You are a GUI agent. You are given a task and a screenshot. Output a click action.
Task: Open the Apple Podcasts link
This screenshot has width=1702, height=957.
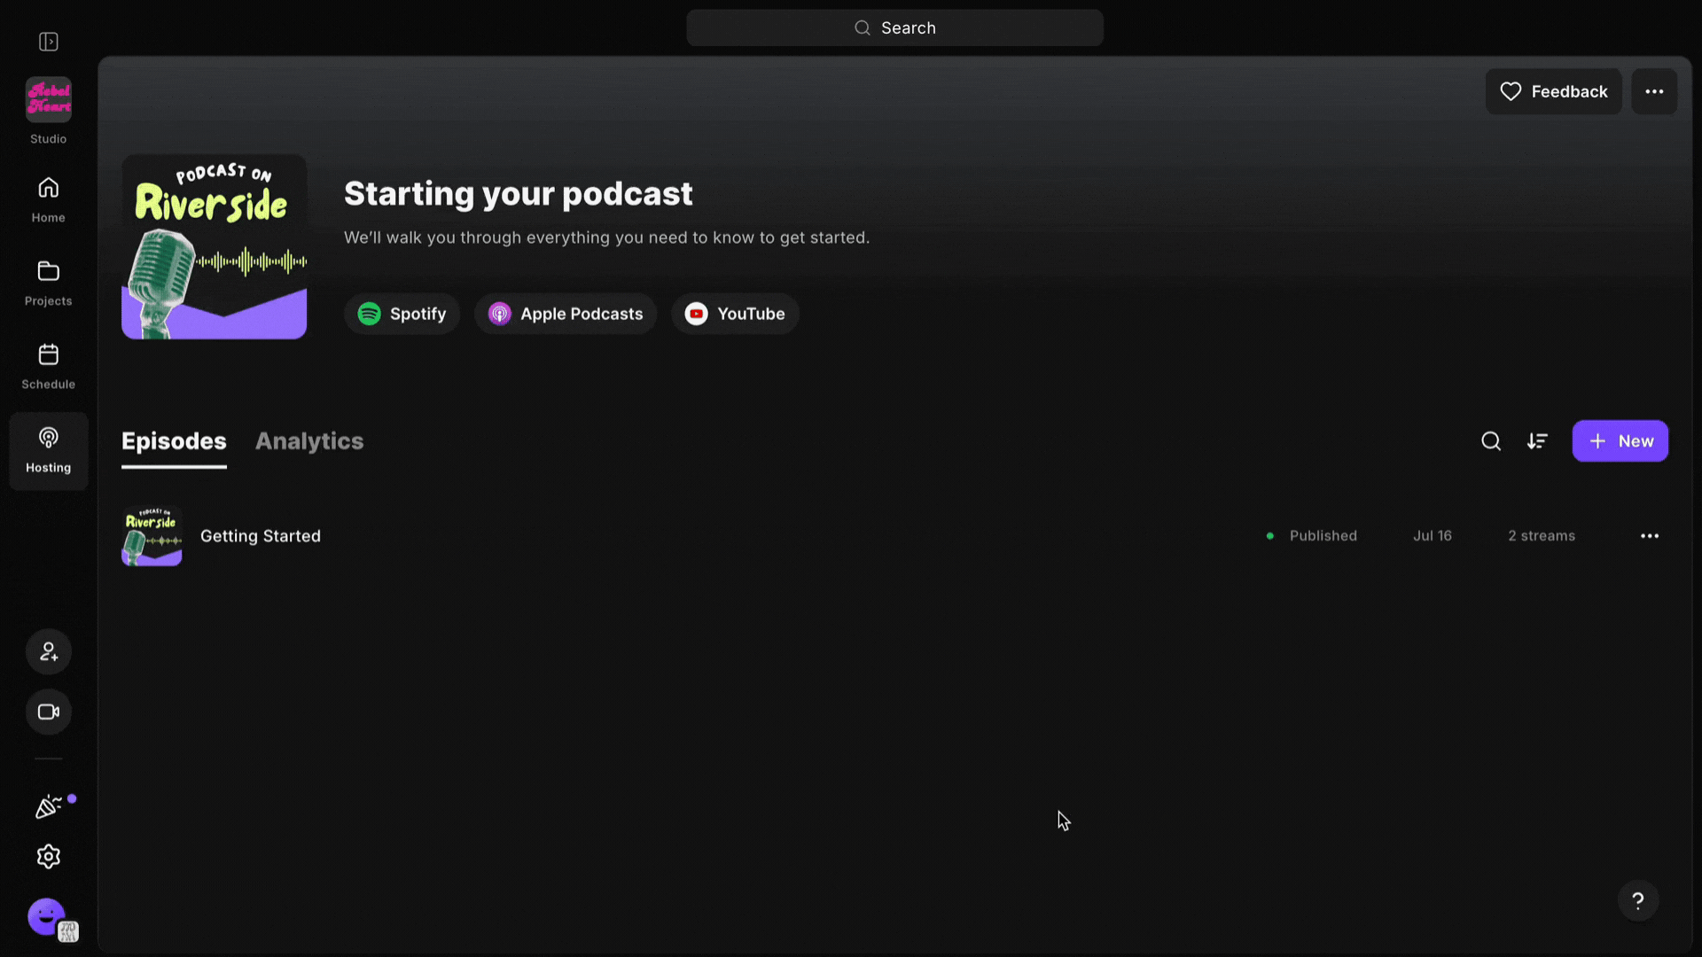(566, 314)
